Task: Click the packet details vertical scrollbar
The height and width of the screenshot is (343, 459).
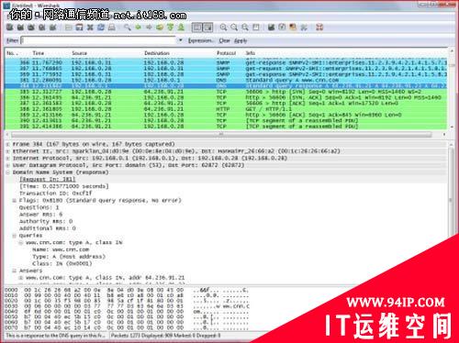Action: pos(451,200)
